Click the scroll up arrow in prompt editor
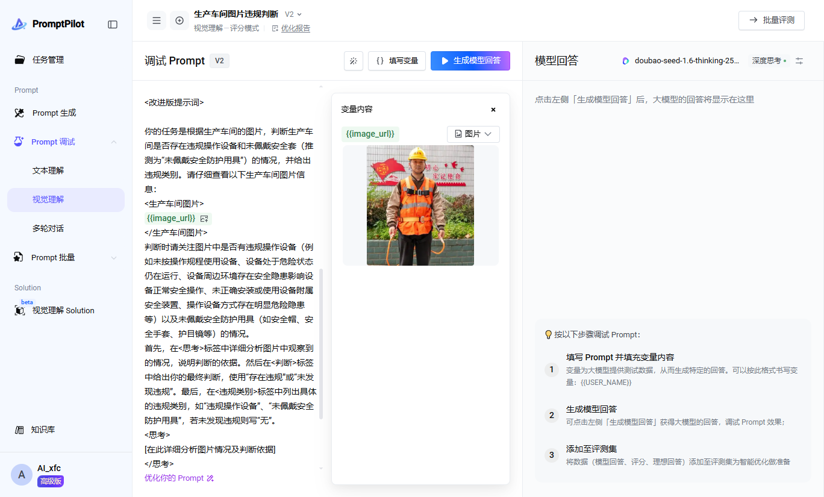Image resolution: width=824 pixels, height=497 pixels. [321, 87]
